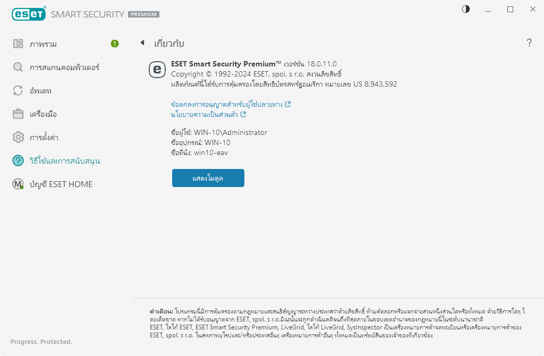Click the computer scan magnifier icon
Screen dimensions: 544x356
click(18, 67)
